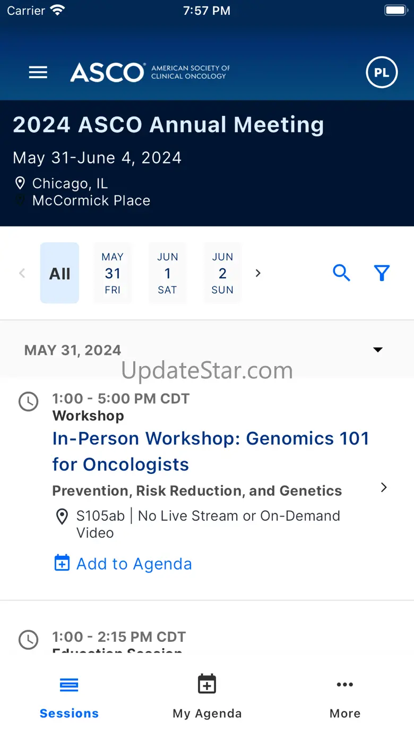Select the All dates filter

click(59, 273)
